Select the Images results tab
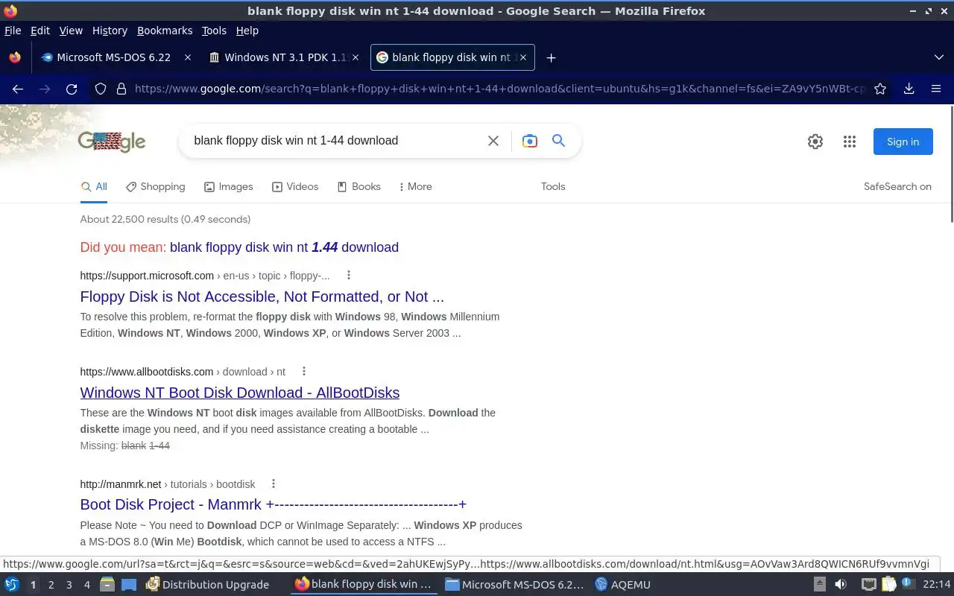 point(229,186)
